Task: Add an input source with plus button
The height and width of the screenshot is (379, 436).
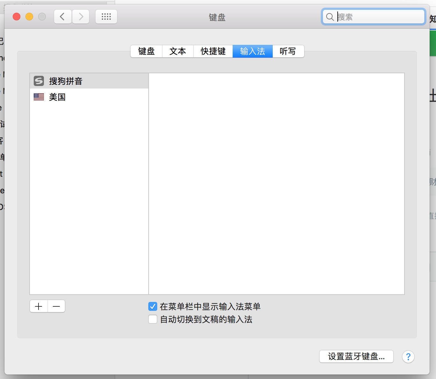Action: 39,306
